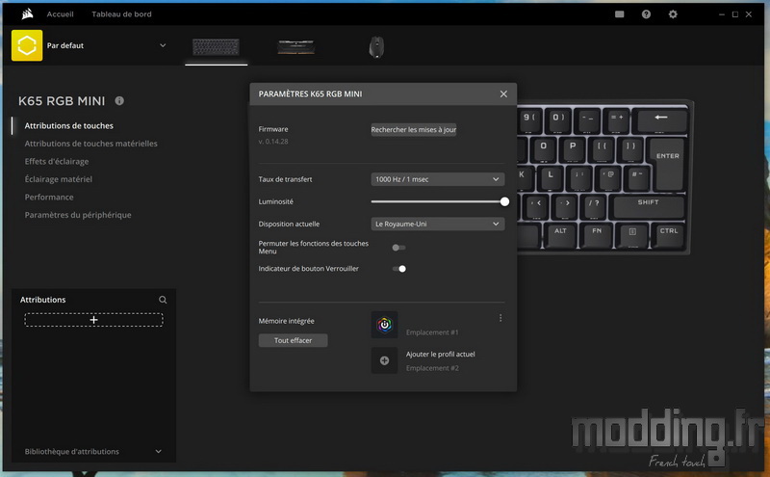
Task: Click the right CTRL key on preview
Action: pos(668,235)
